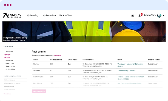Expand the 1 May - 7 May section
The height and width of the screenshot is (101, 168).
tap(10, 63)
